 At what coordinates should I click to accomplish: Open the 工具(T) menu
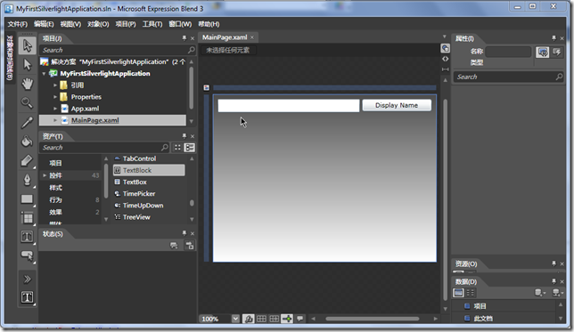pos(152,24)
